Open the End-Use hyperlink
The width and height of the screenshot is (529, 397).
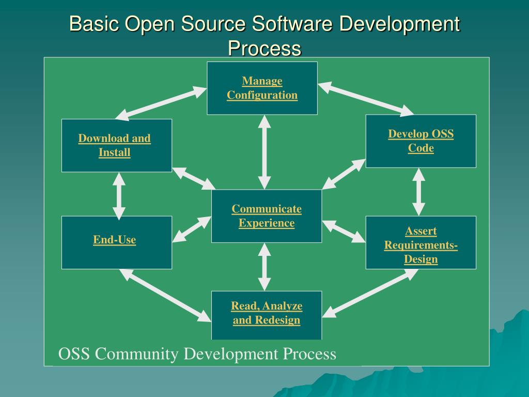[115, 239]
